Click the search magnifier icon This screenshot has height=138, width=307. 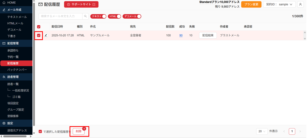pos(86,16)
